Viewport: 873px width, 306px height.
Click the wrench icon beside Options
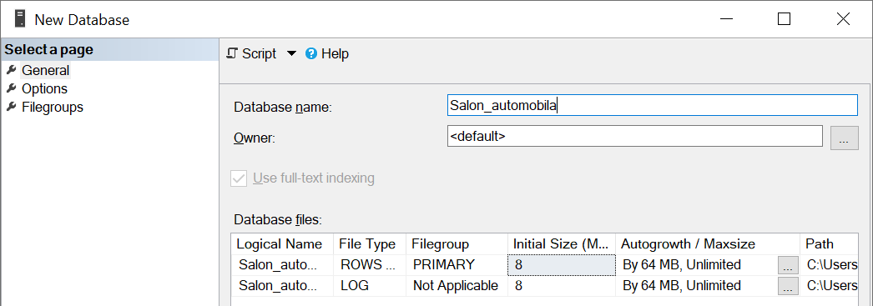(11, 88)
